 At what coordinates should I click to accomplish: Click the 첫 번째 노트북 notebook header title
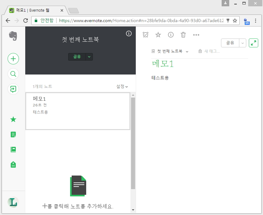80,39
